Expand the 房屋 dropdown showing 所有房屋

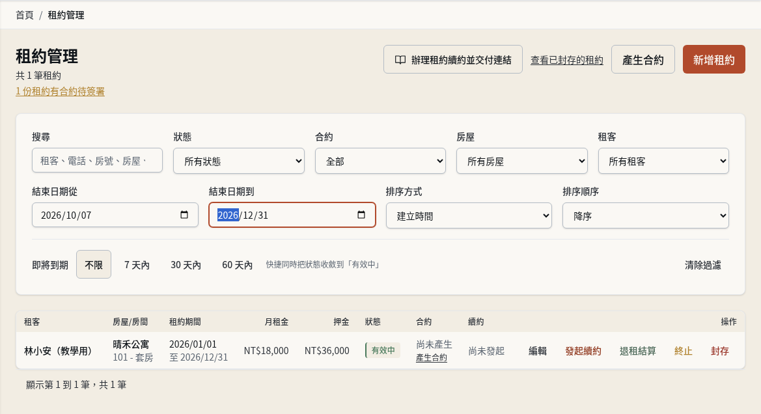coord(521,161)
